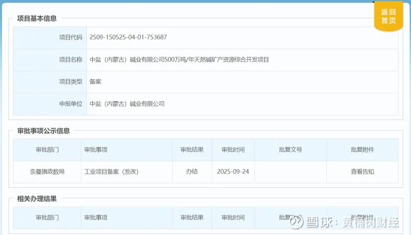Click the 申报单位 label cell

50,104
